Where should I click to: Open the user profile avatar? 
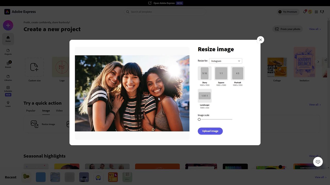pos(310,12)
